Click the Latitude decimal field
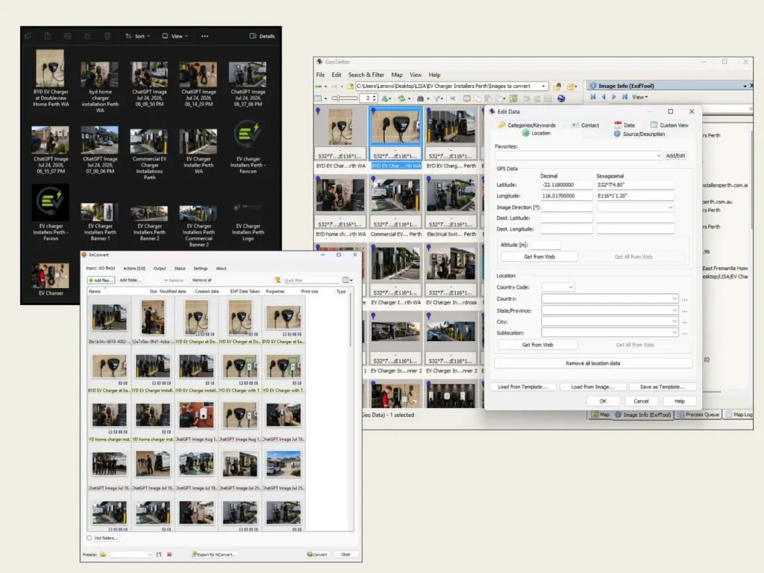The height and width of the screenshot is (573, 764). click(x=566, y=185)
